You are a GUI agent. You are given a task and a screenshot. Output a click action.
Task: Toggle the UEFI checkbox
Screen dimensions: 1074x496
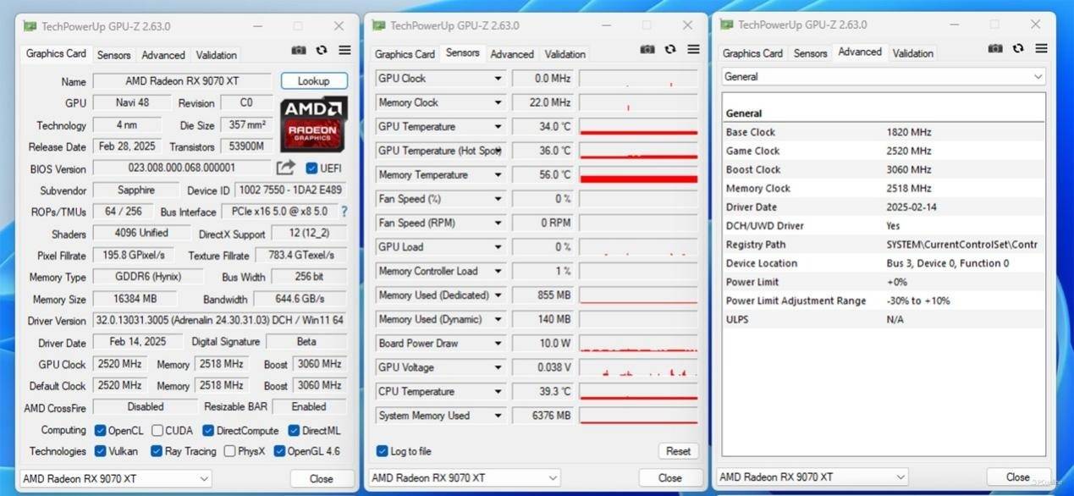click(311, 168)
